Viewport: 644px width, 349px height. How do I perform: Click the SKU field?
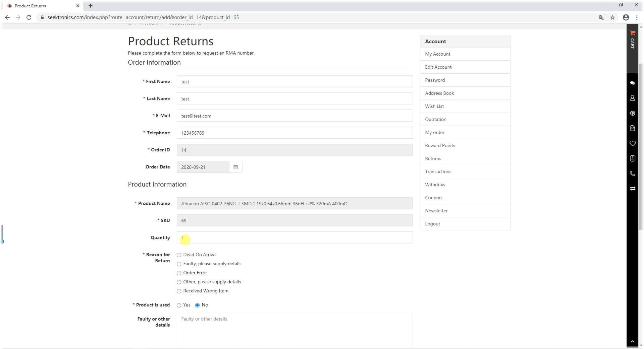click(x=294, y=220)
